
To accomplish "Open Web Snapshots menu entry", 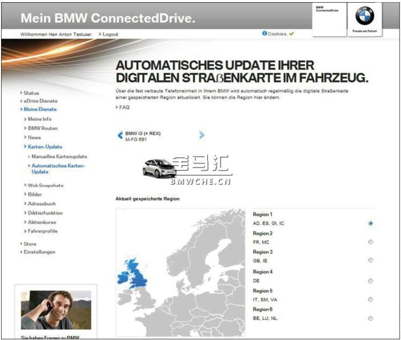I will coord(46,185).
